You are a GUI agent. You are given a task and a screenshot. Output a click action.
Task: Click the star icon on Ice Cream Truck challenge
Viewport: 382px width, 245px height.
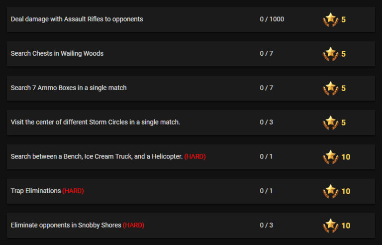331,157
